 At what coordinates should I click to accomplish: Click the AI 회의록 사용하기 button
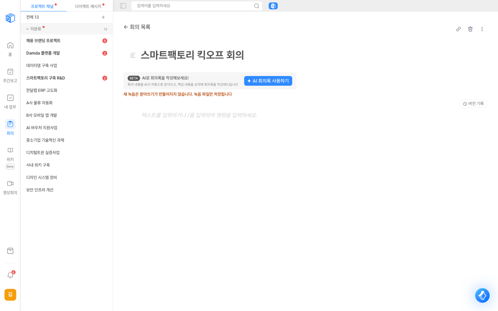pyautogui.click(x=268, y=81)
